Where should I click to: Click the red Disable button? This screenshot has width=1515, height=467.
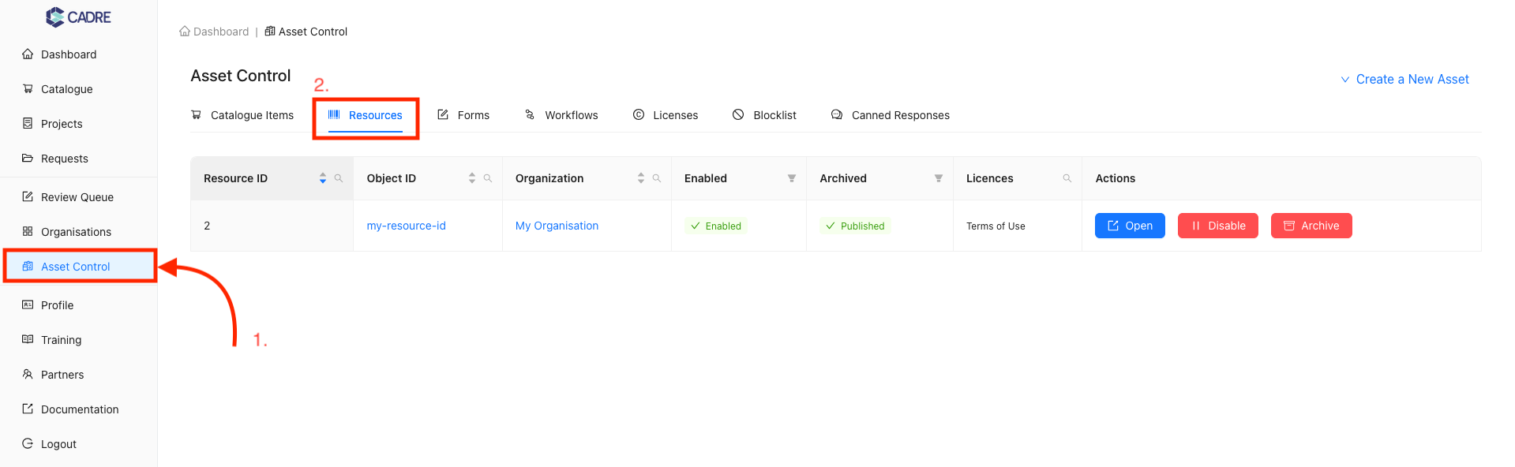pos(1218,226)
